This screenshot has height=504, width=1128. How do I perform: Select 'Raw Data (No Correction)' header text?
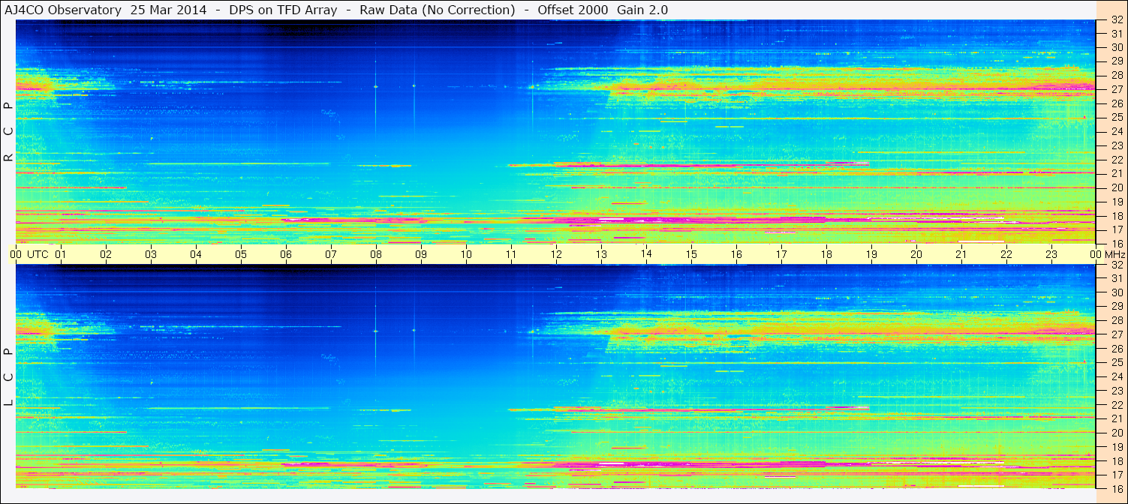click(438, 10)
